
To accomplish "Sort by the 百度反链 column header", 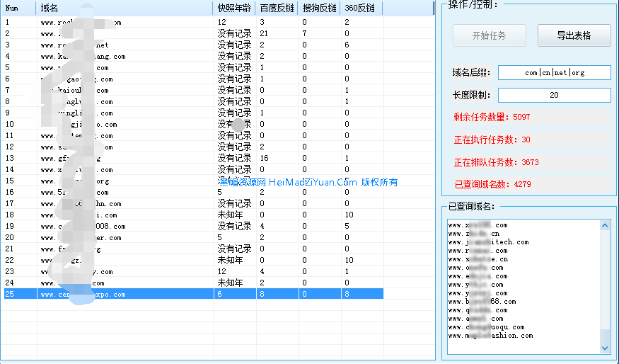I will pyautogui.click(x=276, y=8).
